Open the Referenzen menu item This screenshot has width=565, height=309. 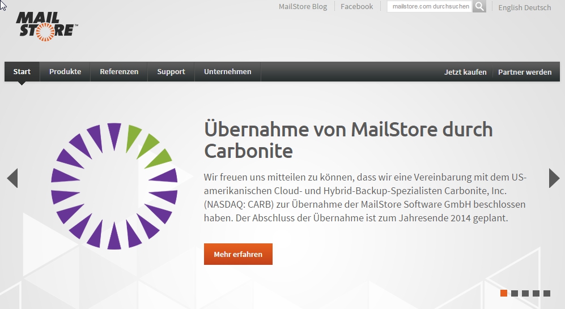[119, 72]
